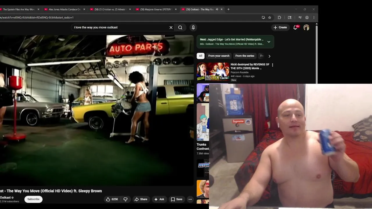
Task: Click the search-tabs toolbar icon
Action: (290, 17)
